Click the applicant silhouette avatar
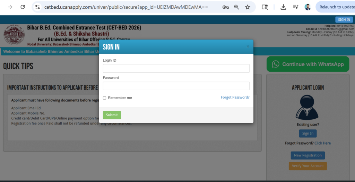 pos(307,107)
